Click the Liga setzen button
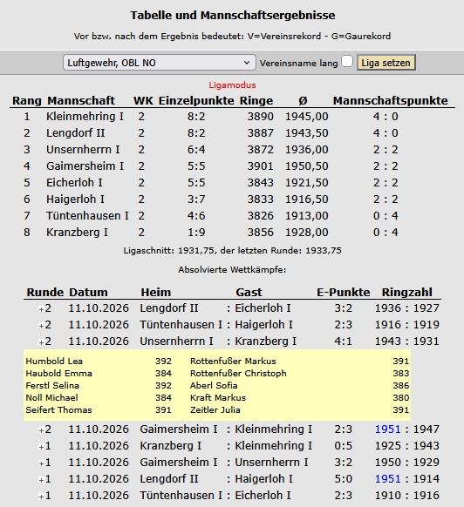The width and height of the screenshot is (464, 507). click(386, 63)
